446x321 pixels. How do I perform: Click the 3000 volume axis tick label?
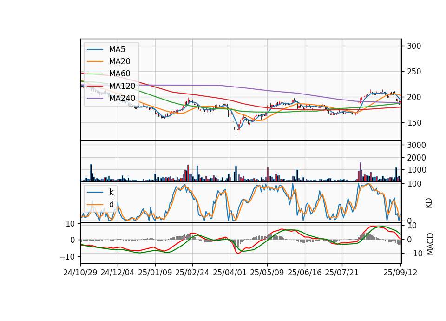416,145
